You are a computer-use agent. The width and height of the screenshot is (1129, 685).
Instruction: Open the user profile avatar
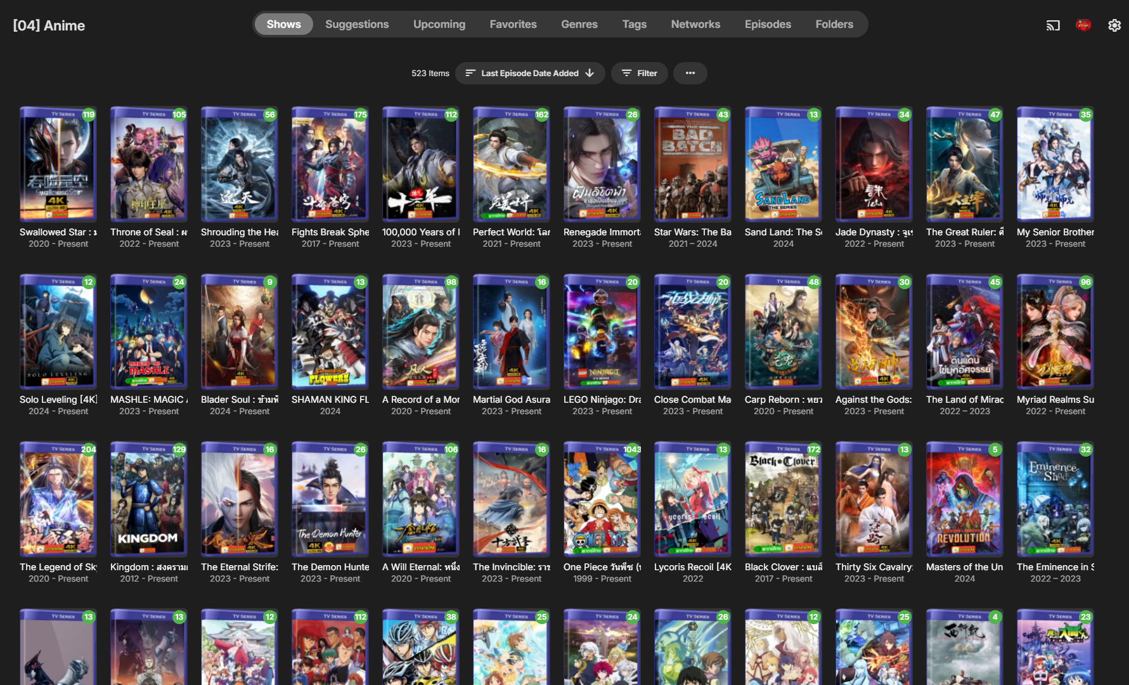pyautogui.click(x=1083, y=25)
